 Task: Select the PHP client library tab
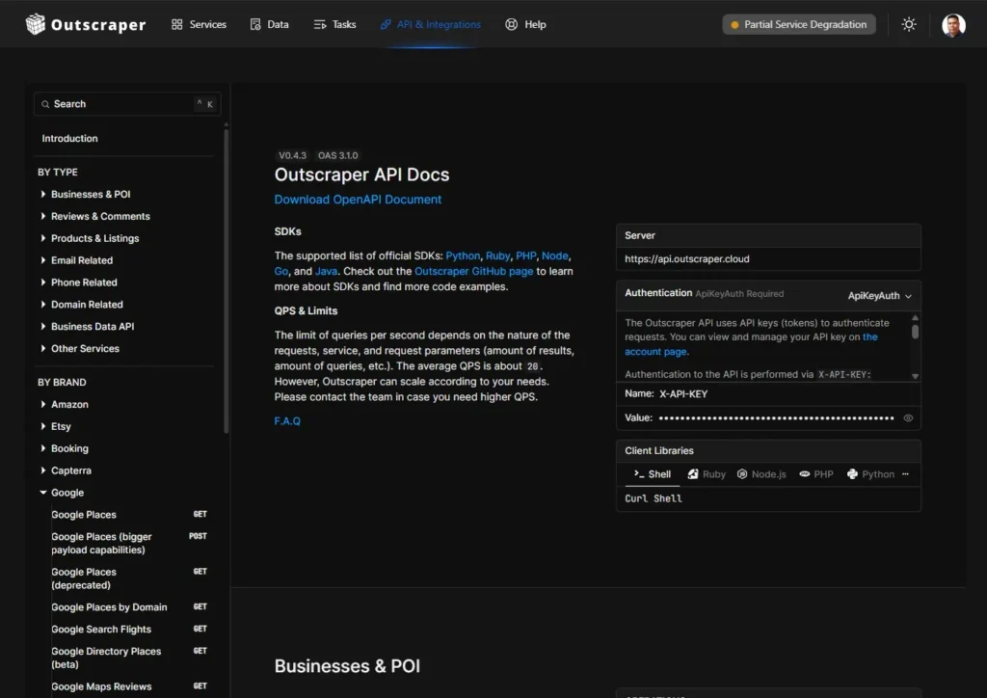click(816, 474)
